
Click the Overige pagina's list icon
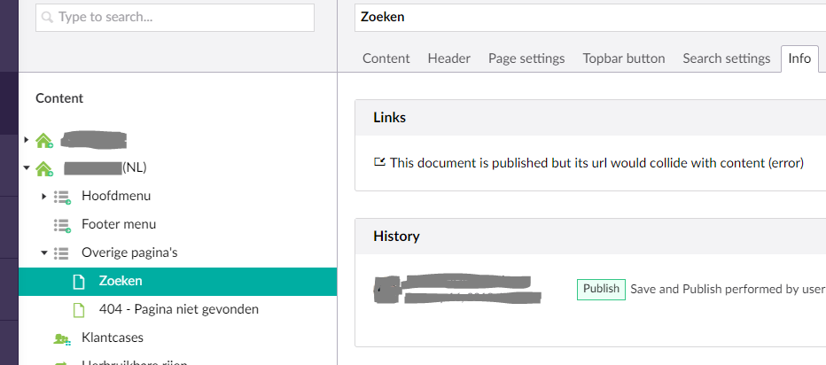[x=62, y=253]
